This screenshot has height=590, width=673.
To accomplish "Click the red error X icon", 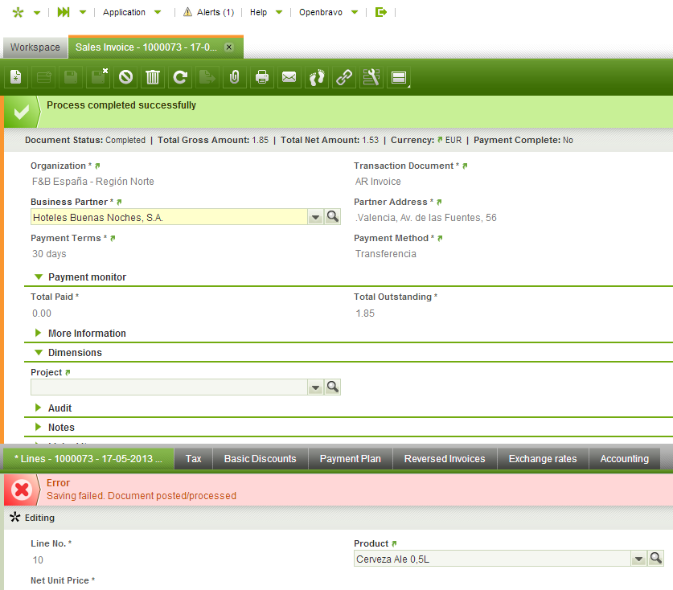I will 22,490.
